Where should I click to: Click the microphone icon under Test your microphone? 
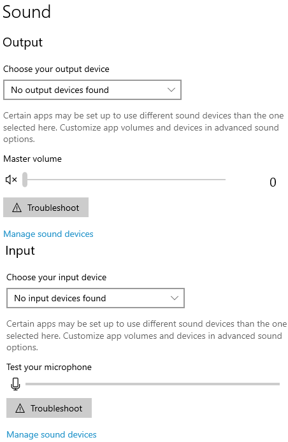pos(15,384)
